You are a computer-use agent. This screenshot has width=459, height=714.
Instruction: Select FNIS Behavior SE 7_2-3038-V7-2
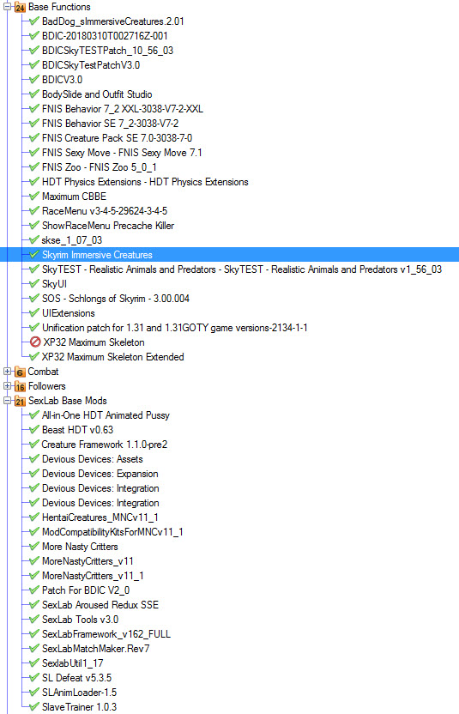110,124
